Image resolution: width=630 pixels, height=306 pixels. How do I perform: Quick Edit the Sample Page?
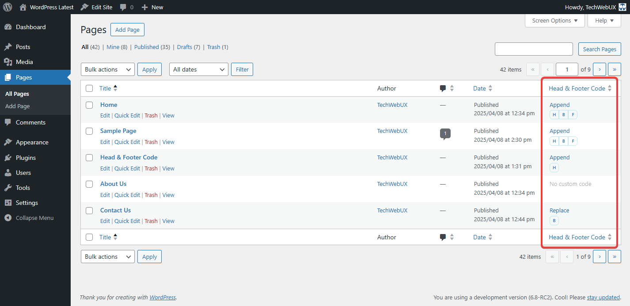point(127,142)
